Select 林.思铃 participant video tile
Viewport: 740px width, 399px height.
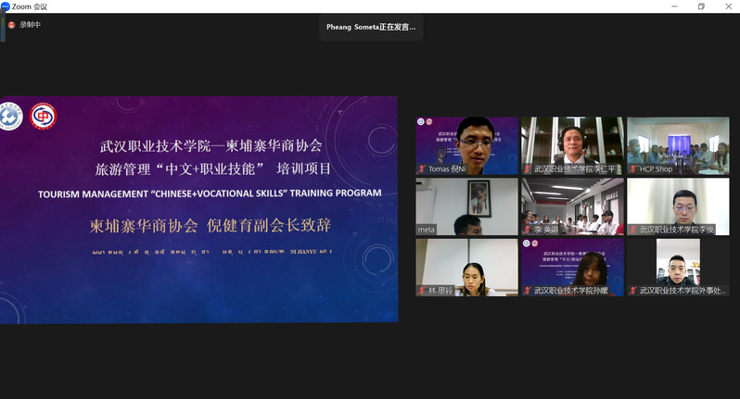pyautogui.click(x=466, y=266)
